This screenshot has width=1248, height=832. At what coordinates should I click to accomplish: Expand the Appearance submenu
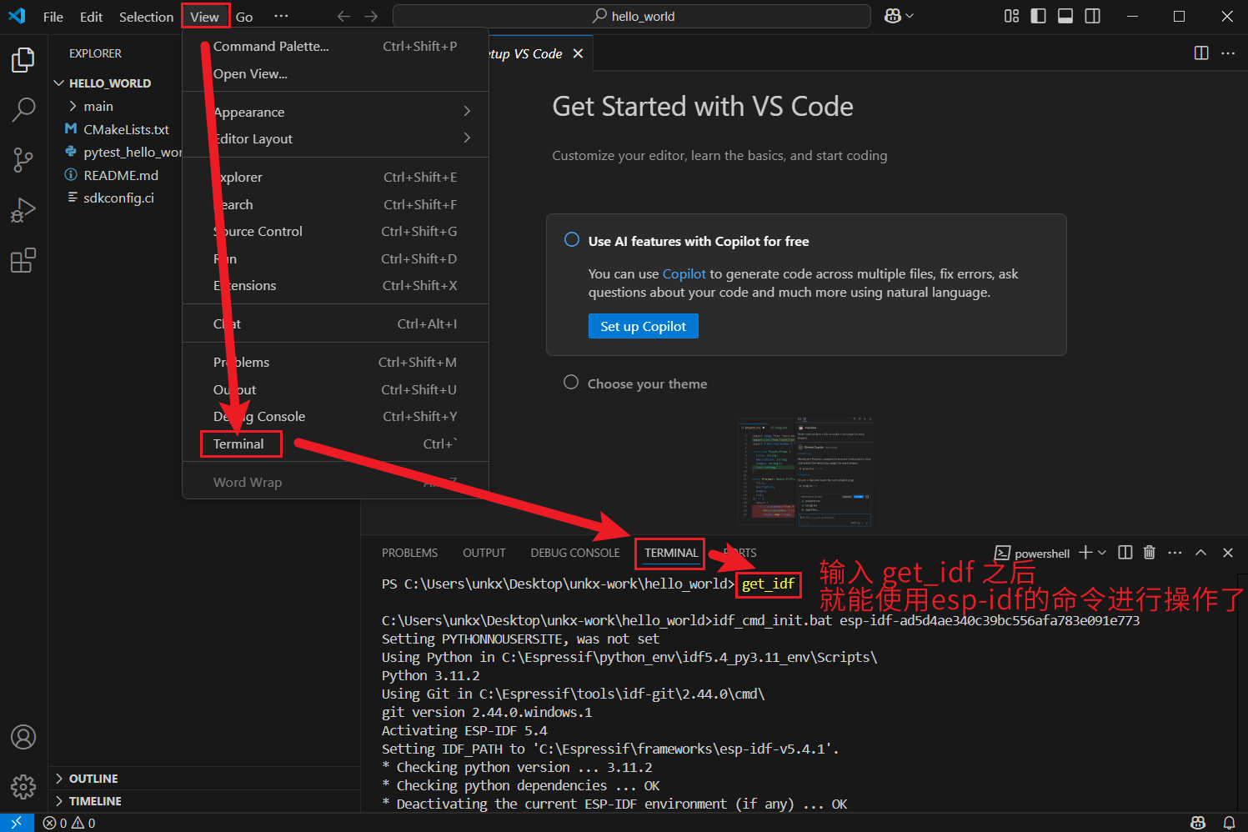(248, 111)
